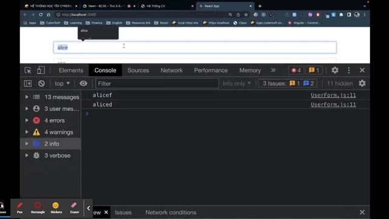Screen dimensions: 389x219
Task: Expand the 4 errors group
Action: 27,120
